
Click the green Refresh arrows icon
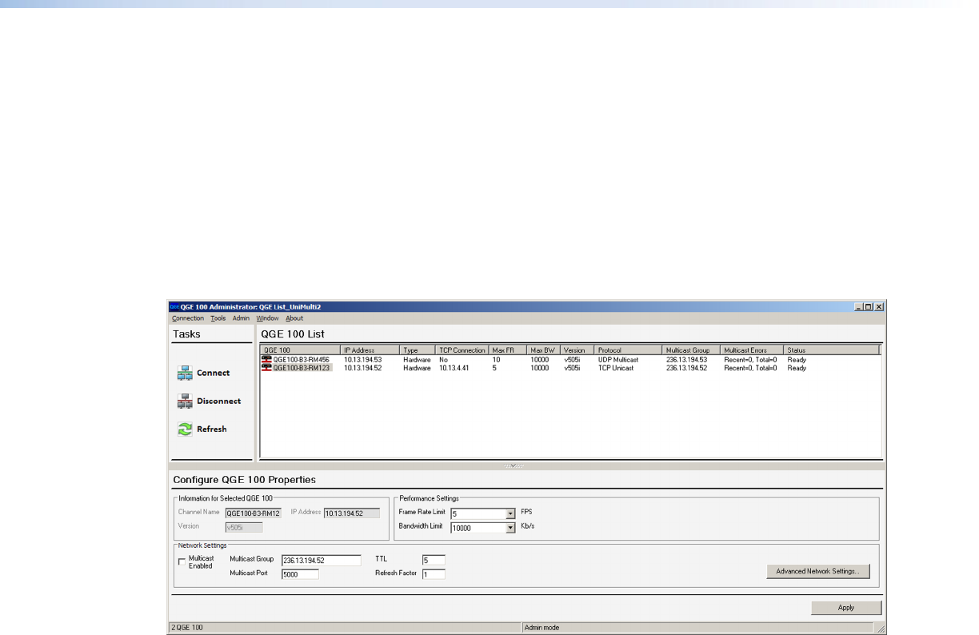(185, 429)
